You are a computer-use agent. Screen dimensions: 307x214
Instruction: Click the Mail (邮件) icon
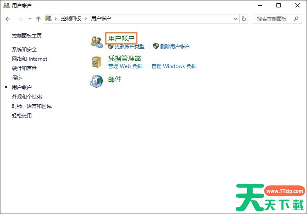(97, 81)
